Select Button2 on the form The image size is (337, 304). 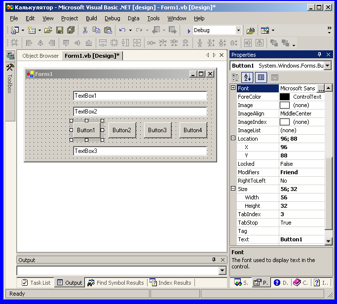[x=122, y=130]
